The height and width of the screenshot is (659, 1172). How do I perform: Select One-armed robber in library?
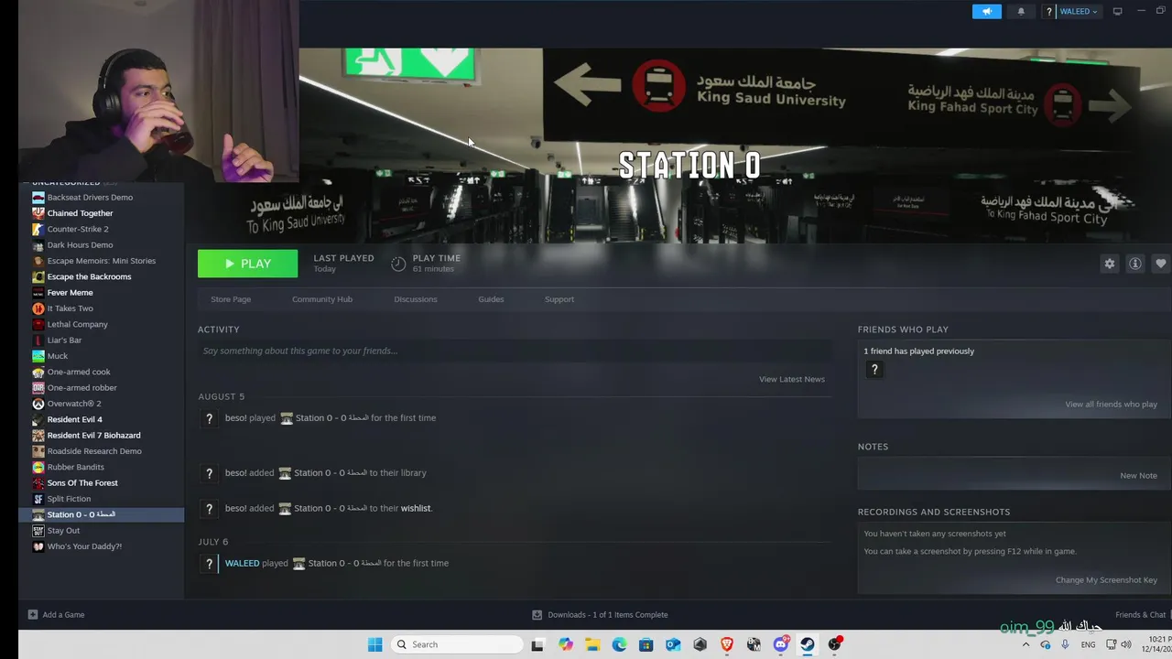81,388
